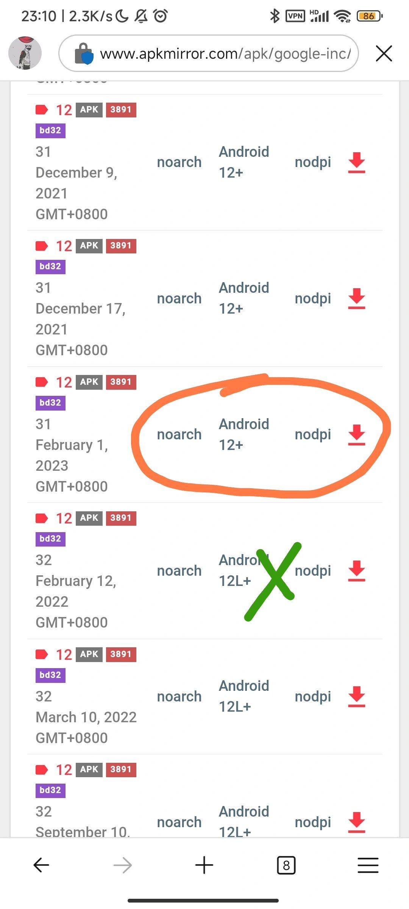Download the March 10, 2022 APK variant
Screen dimensions: 409x909
coord(356,696)
